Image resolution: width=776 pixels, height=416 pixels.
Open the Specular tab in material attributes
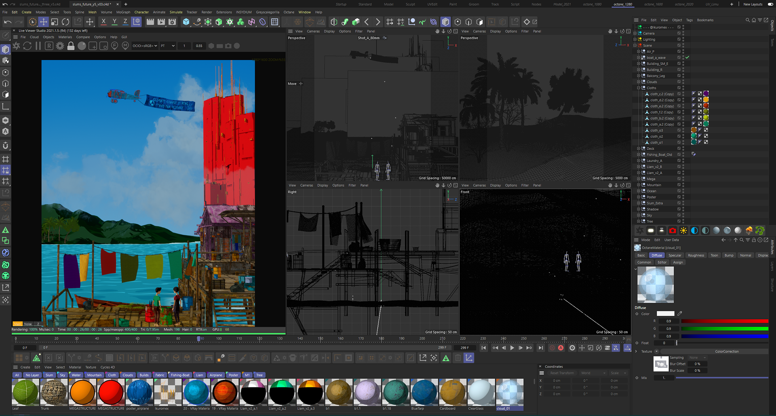[x=675, y=255]
